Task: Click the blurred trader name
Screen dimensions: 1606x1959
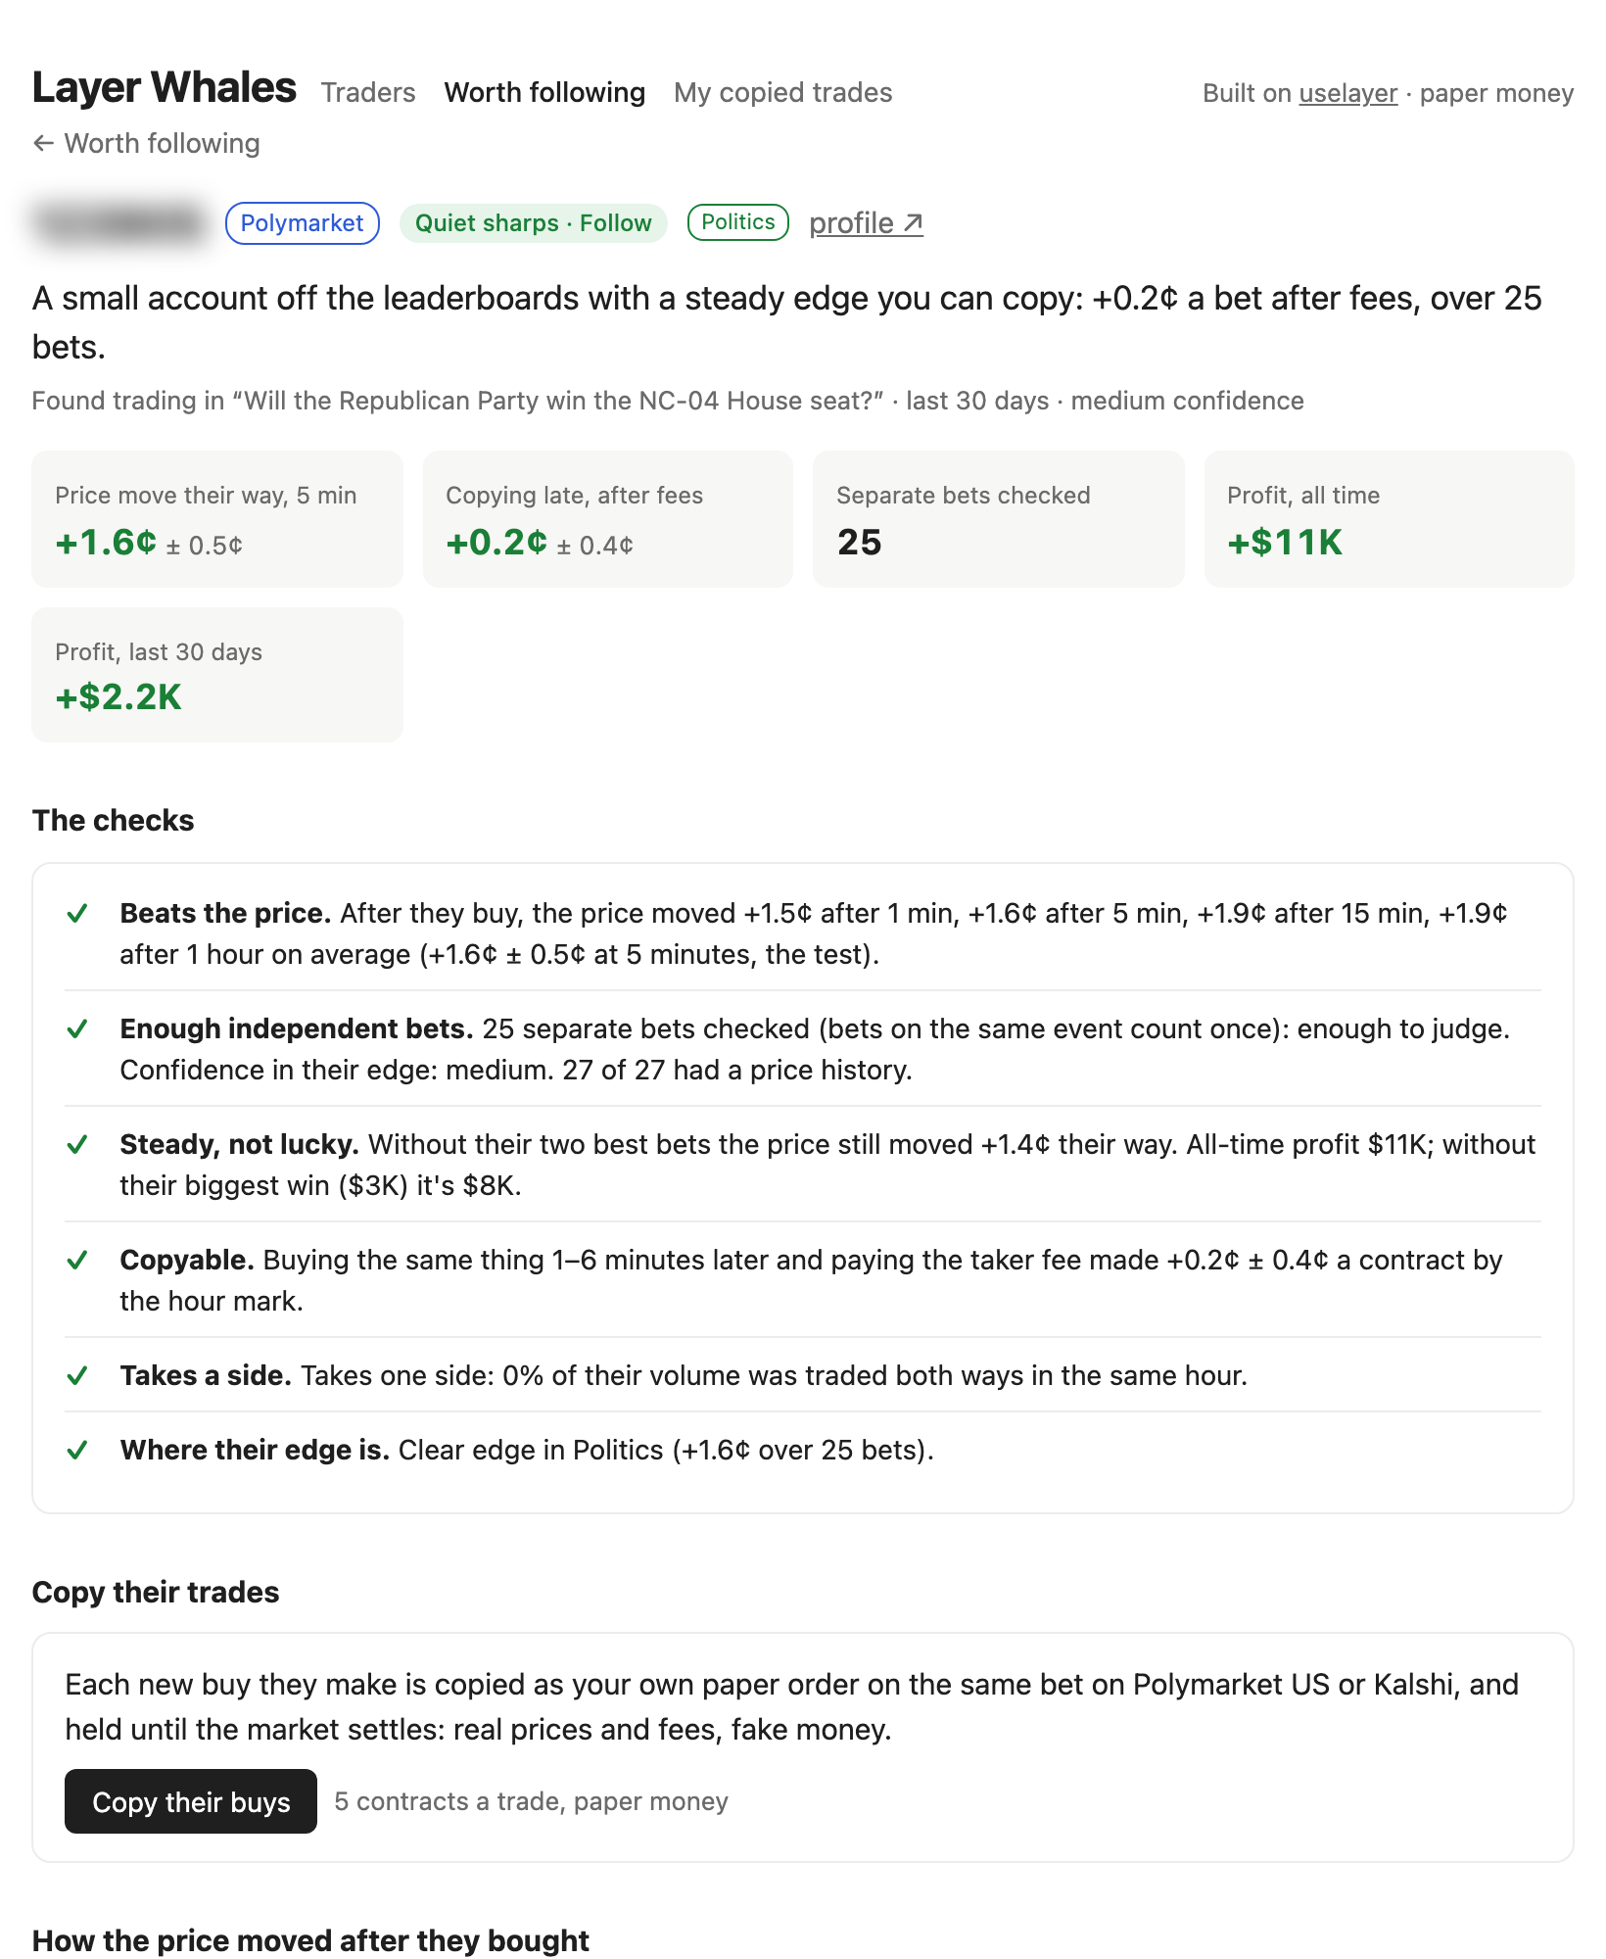Action: (x=119, y=223)
